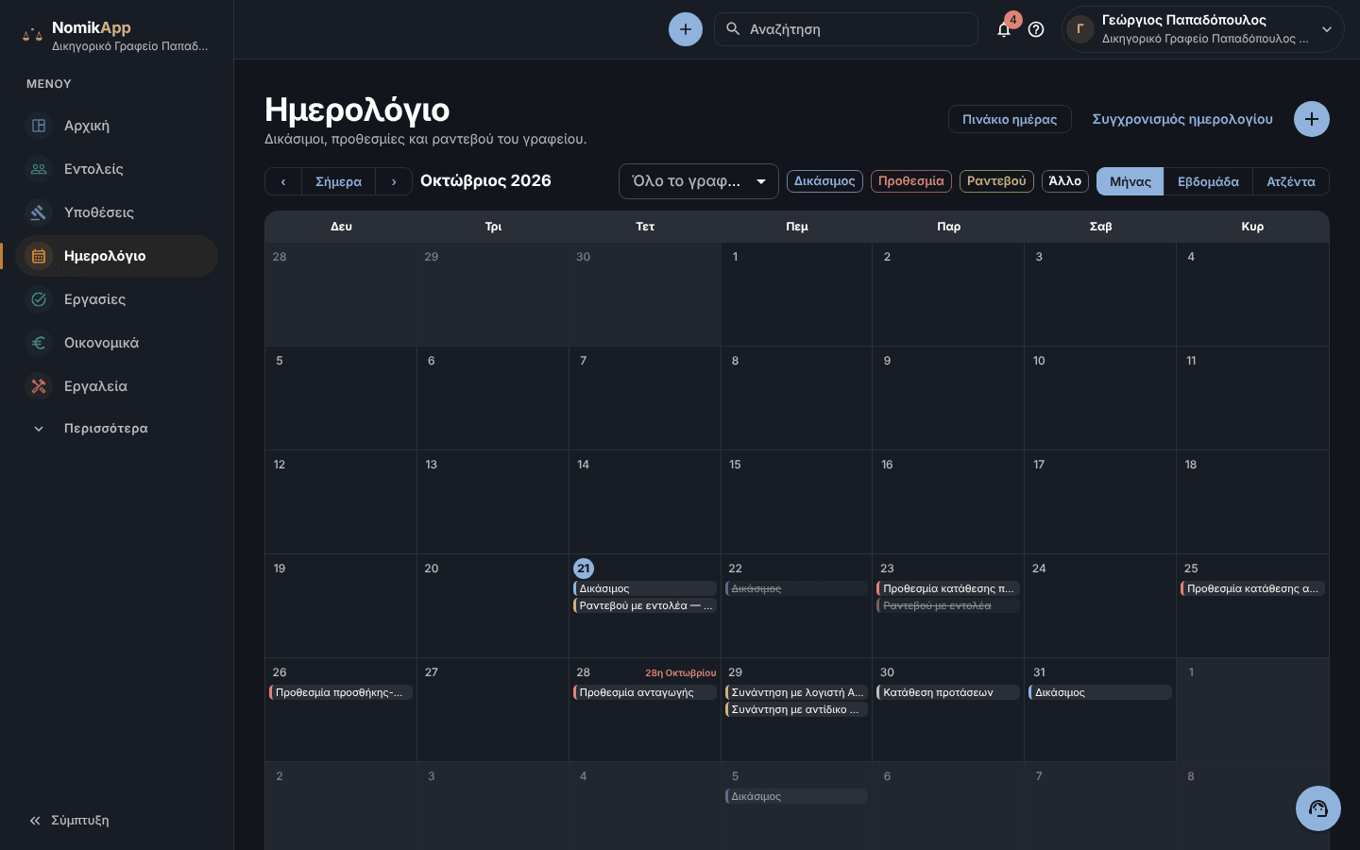Open the notifications bell

tap(1004, 29)
